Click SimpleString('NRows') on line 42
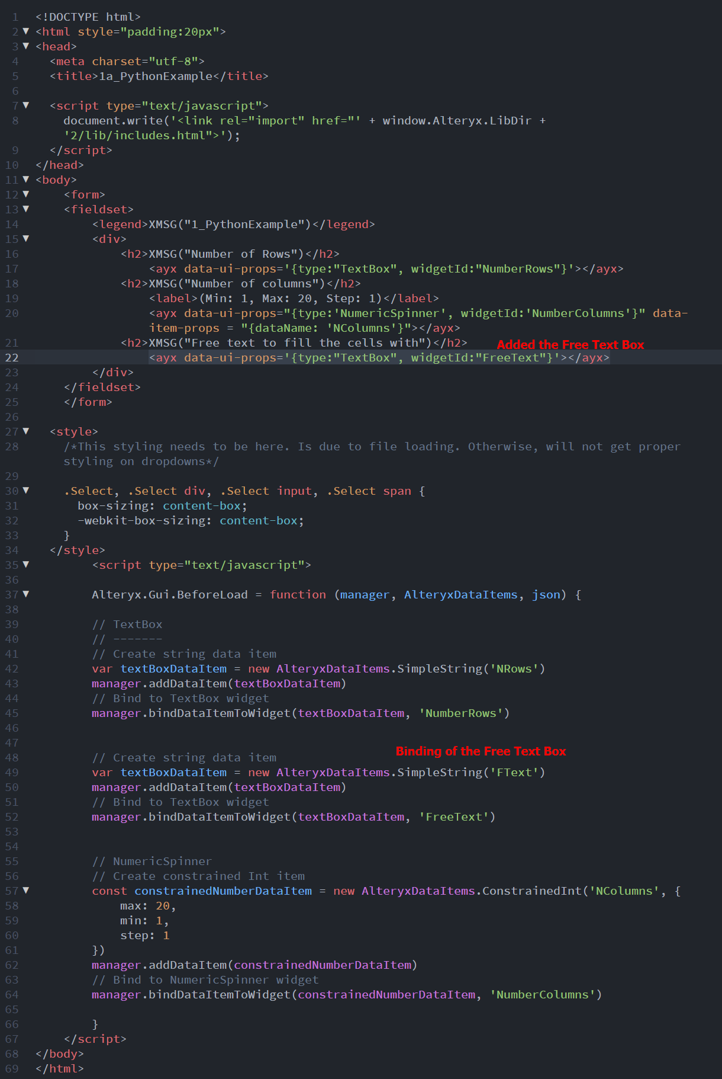The width and height of the screenshot is (722, 1079). 472,668
